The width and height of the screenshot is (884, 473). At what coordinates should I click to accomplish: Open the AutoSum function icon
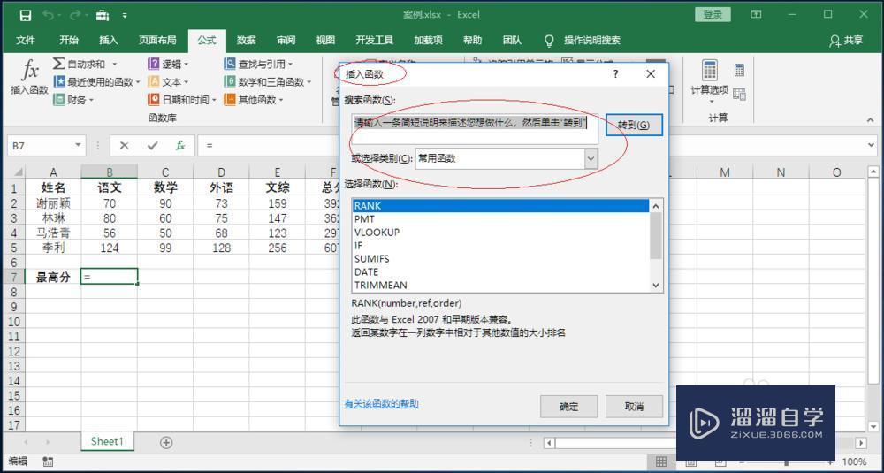coord(59,64)
